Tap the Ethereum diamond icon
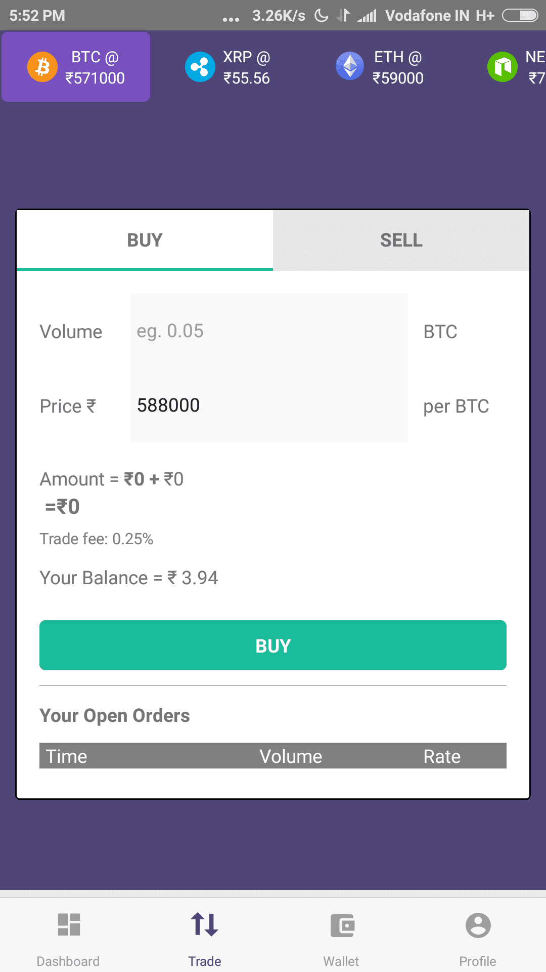This screenshot has width=546, height=972. [350, 66]
